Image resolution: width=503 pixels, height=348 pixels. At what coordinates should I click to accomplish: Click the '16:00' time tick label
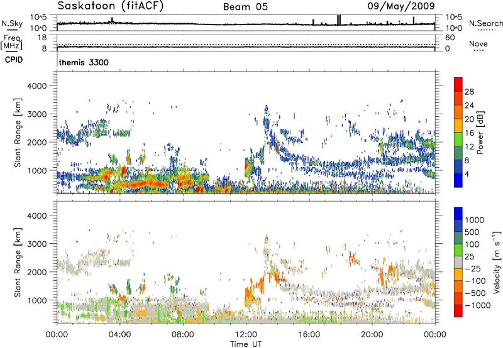[309, 335]
